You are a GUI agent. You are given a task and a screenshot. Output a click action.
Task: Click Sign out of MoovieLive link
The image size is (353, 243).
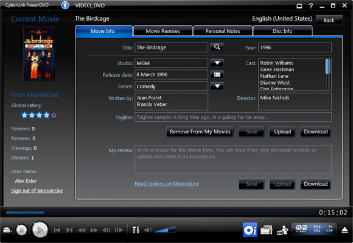[x=37, y=191]
